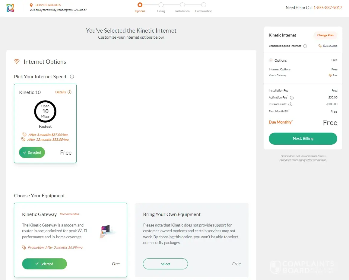Open Kinetic 10 Details link
The image size is (349, 280).
60,92
